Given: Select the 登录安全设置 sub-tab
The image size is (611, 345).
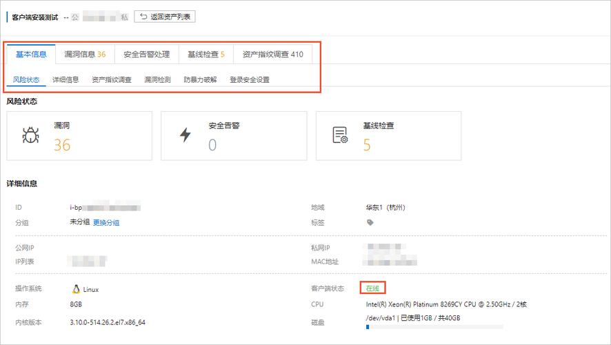Looking at the screenshot, I should [x=250, y=79].
